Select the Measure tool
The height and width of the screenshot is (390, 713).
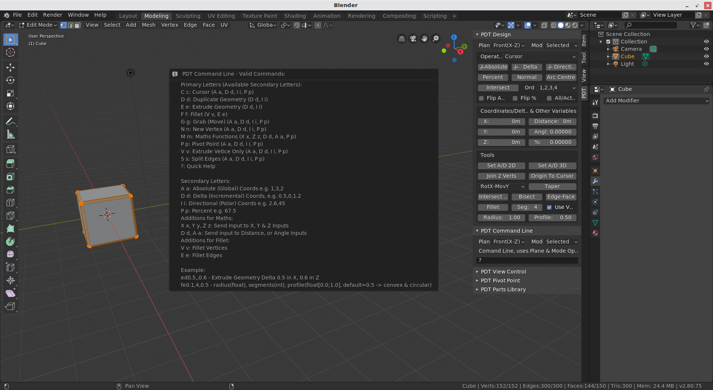click(10, 134)
